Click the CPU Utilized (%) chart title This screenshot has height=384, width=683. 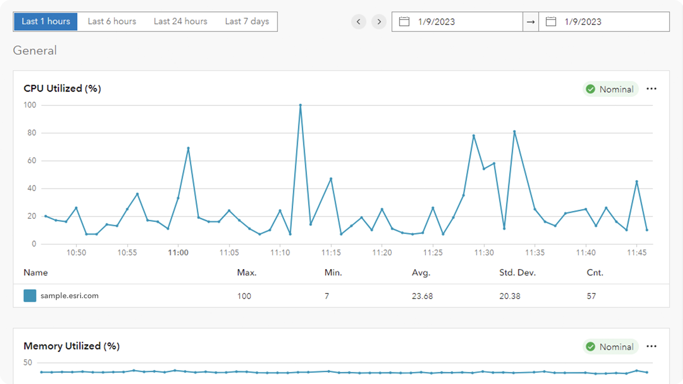pos(62,88)
